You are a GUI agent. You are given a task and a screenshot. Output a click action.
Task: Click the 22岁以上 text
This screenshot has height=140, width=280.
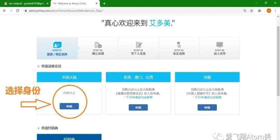69,93
